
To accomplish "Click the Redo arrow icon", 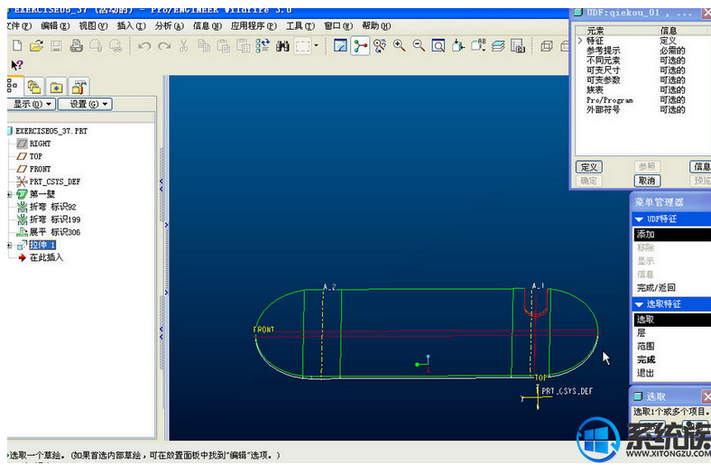I will [x=164, y=46].
